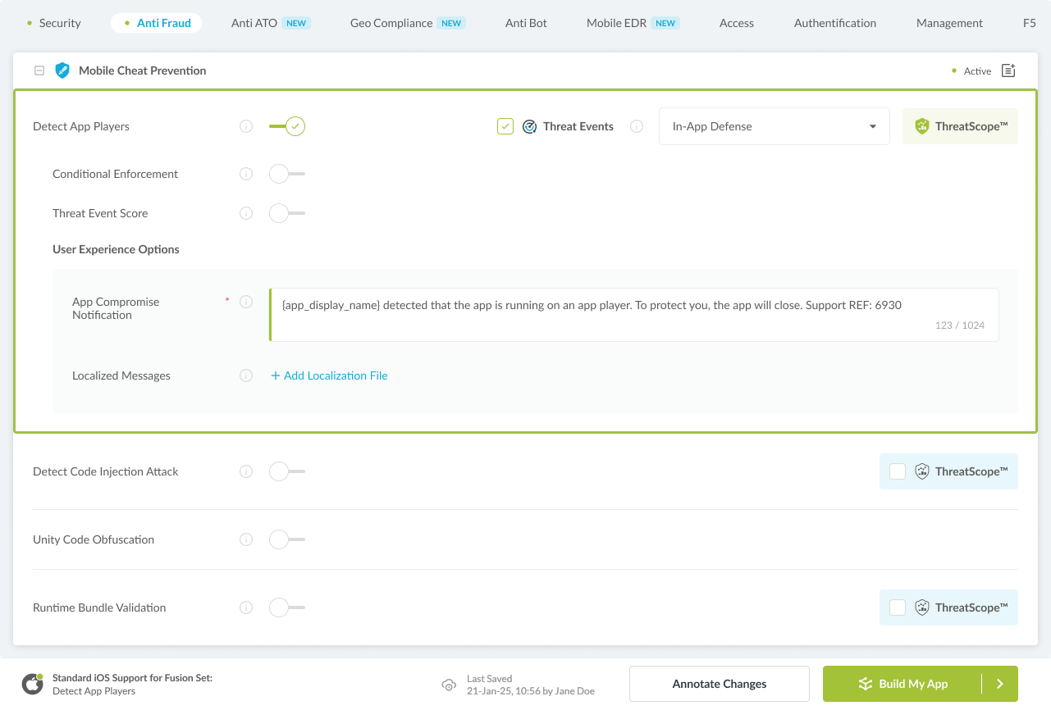1051x710 pixels.
Task: Click info icon for Localized Messages
Action: pyautogui.click(x=246, y=375)
